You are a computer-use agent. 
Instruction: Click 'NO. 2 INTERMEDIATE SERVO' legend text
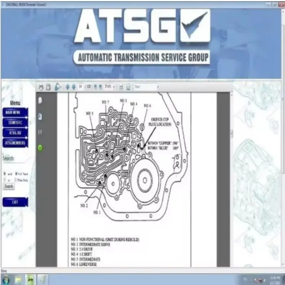tap(90, 244)
